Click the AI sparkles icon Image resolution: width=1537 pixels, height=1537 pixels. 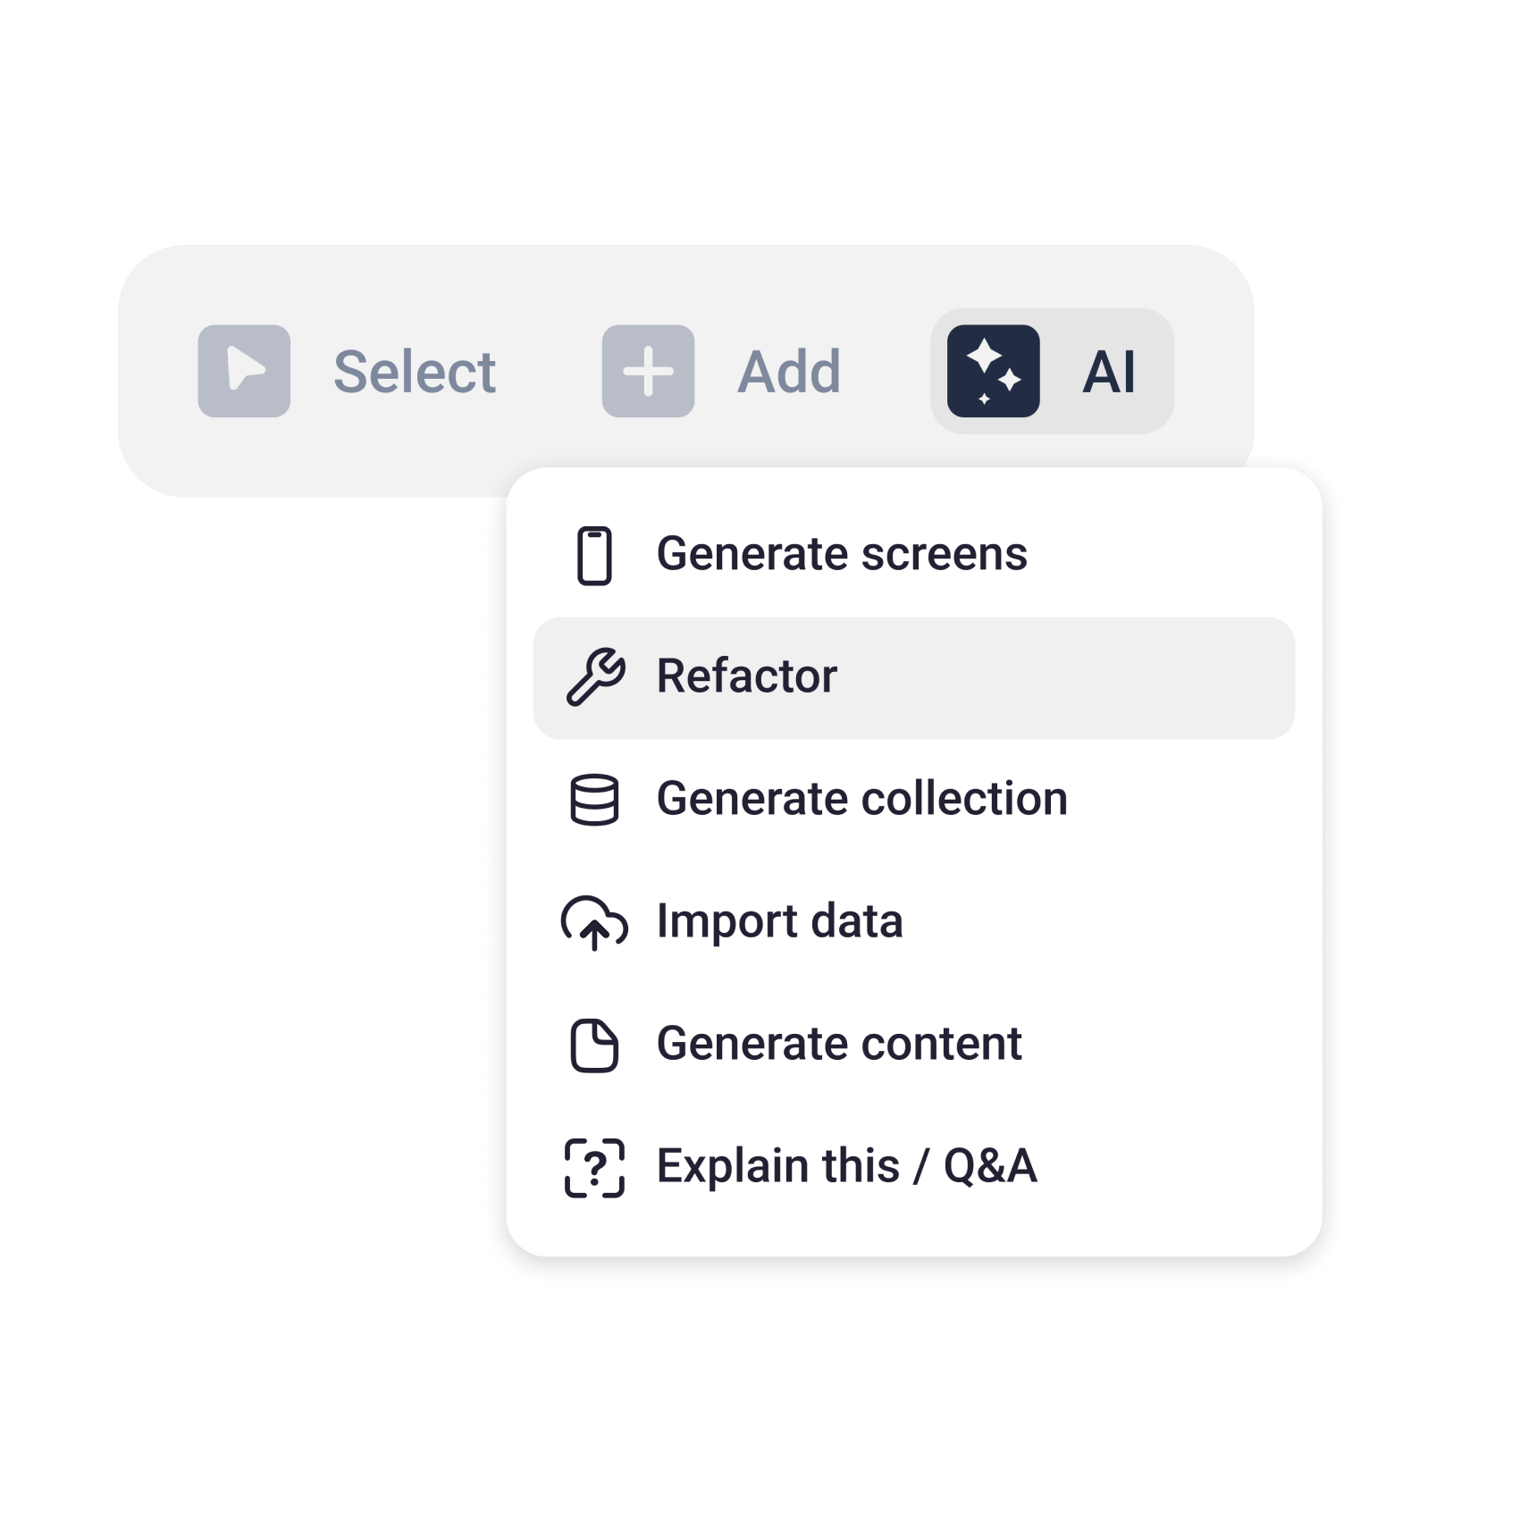[x=993, y=371]
